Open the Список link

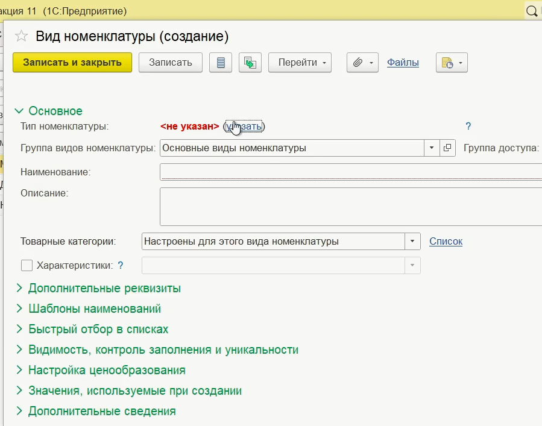click(446, 241)
